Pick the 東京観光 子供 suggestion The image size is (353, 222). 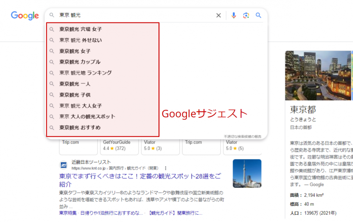tap(75, 95)
